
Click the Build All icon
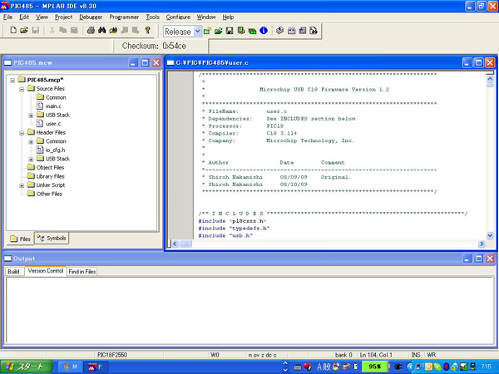[x=291, y=31]
